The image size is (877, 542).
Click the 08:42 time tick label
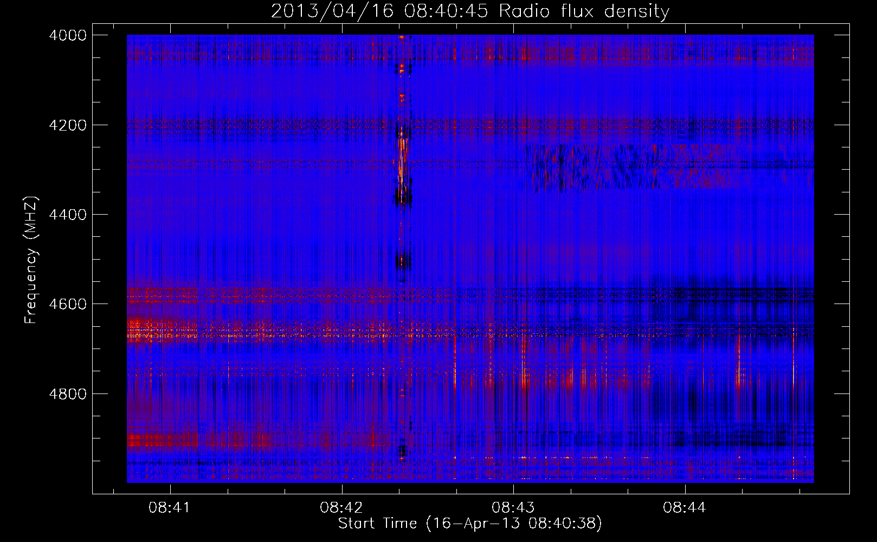(341, 507)
